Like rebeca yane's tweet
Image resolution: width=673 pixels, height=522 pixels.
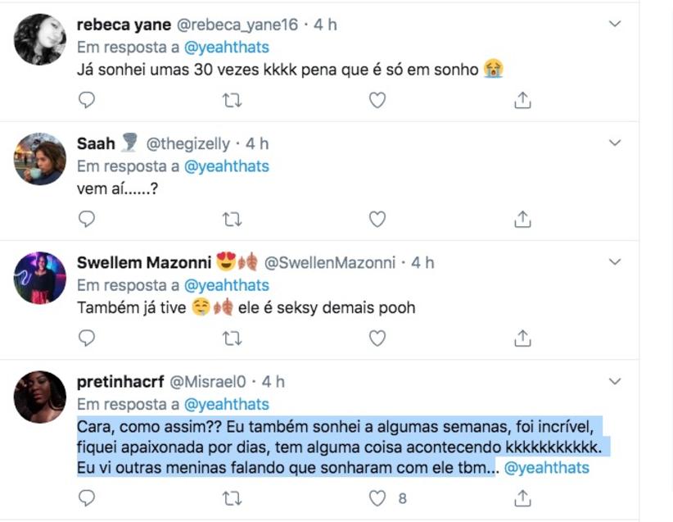coord(377,100)
